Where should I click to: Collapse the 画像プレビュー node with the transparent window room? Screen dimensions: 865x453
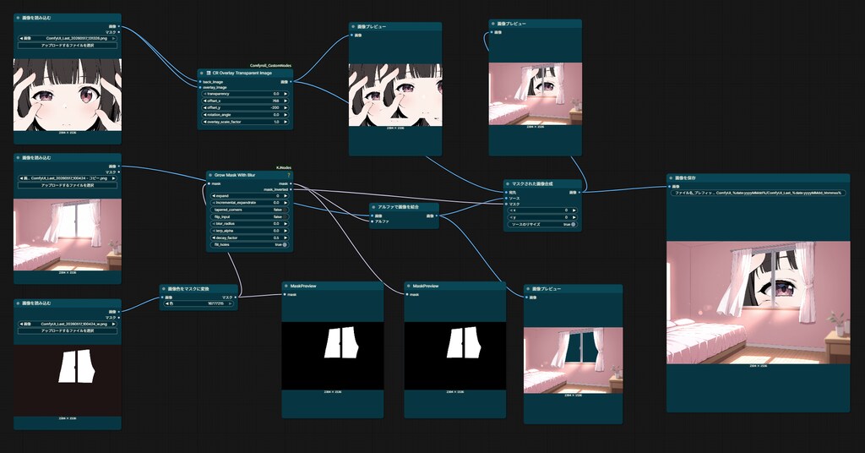tap(528, 289)
